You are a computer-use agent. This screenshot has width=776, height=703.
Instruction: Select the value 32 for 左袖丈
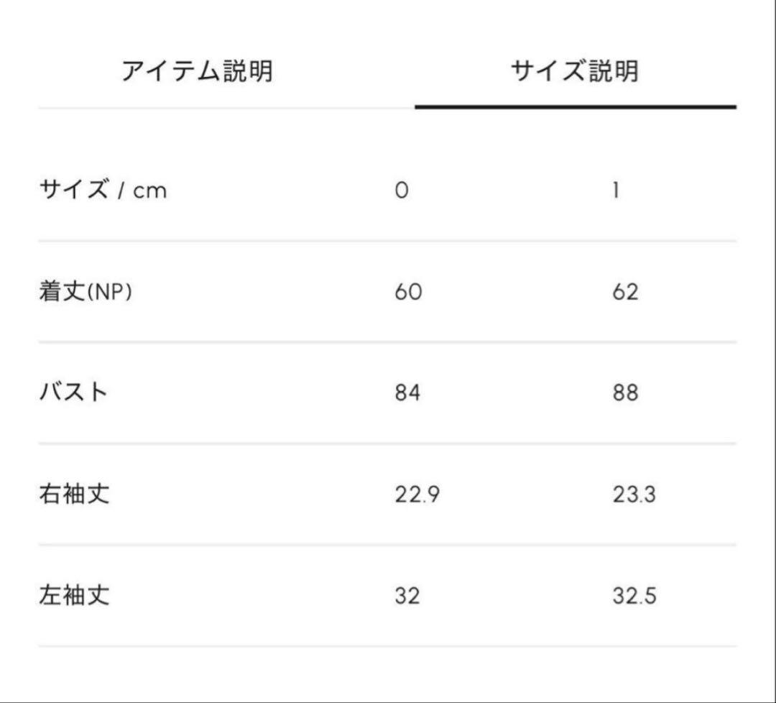(410, 594)
